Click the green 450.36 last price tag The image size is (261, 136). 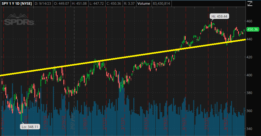click(x=252, y=29)
